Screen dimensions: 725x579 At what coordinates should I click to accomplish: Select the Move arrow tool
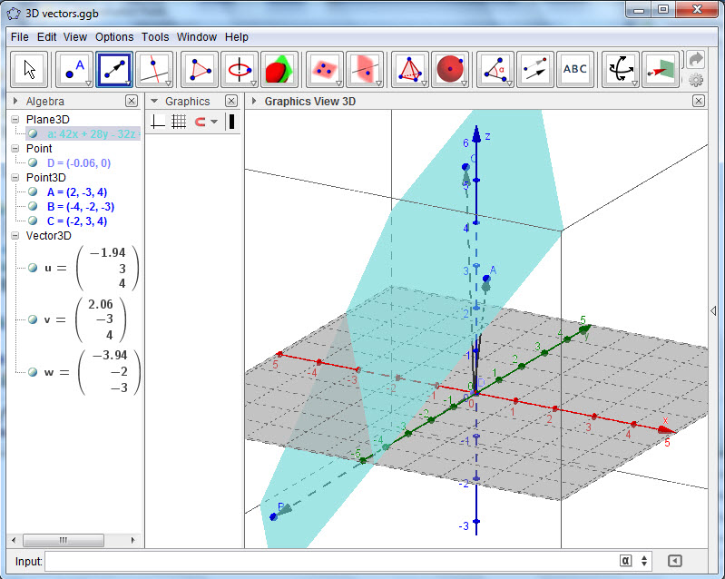pyautogui.click(x=29, y=70)
